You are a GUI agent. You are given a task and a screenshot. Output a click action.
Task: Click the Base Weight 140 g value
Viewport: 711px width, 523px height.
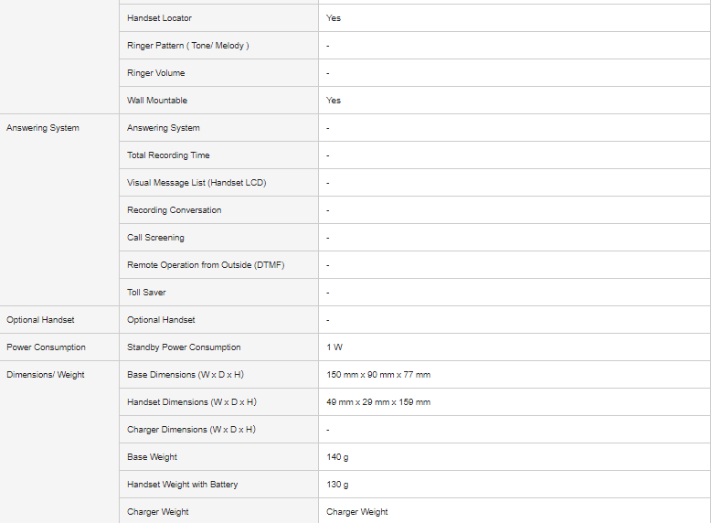(337, 457)
